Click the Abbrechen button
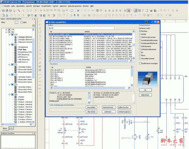 point(145,95)
